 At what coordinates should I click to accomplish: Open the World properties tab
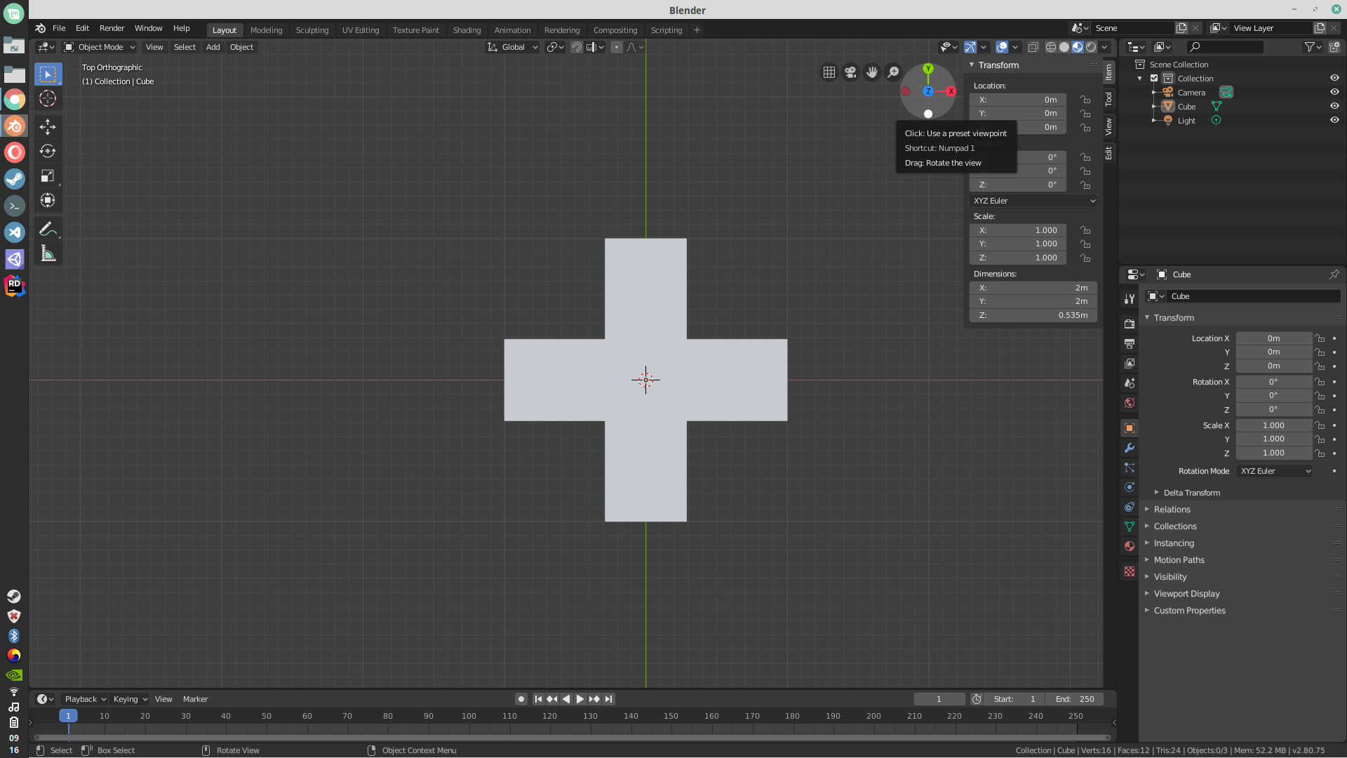click(1129, 403)
